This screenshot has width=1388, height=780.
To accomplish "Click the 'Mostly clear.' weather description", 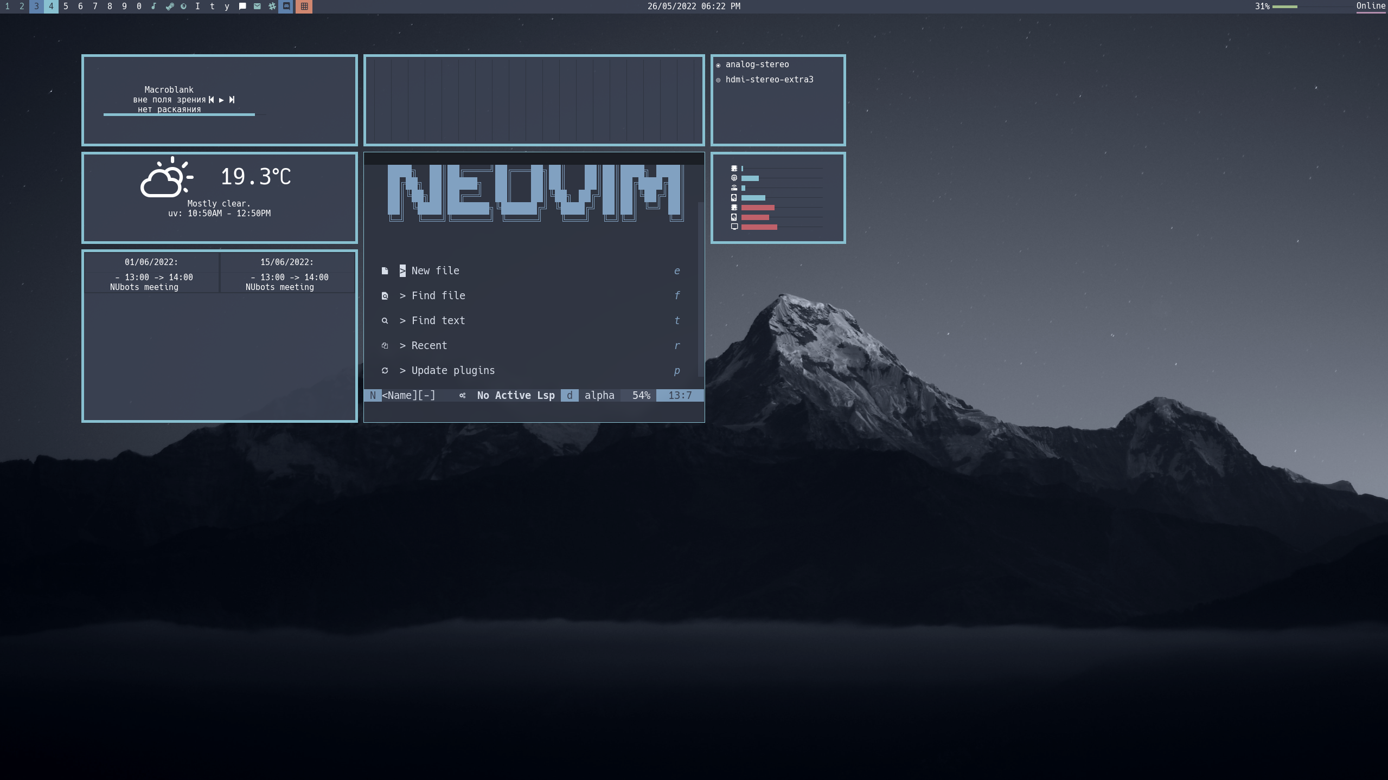I will [x=219, y=204].
